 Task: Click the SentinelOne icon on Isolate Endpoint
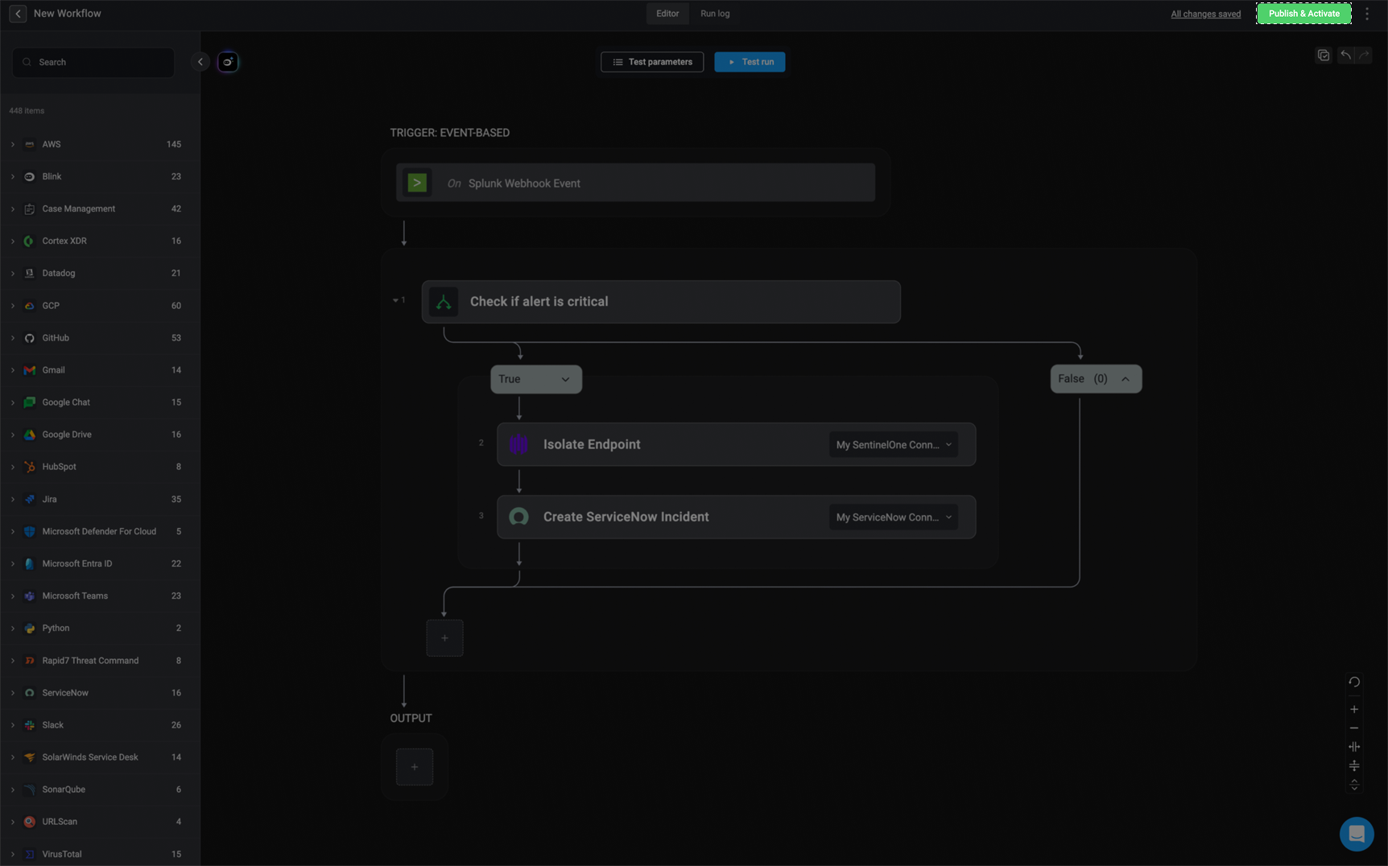519,444
